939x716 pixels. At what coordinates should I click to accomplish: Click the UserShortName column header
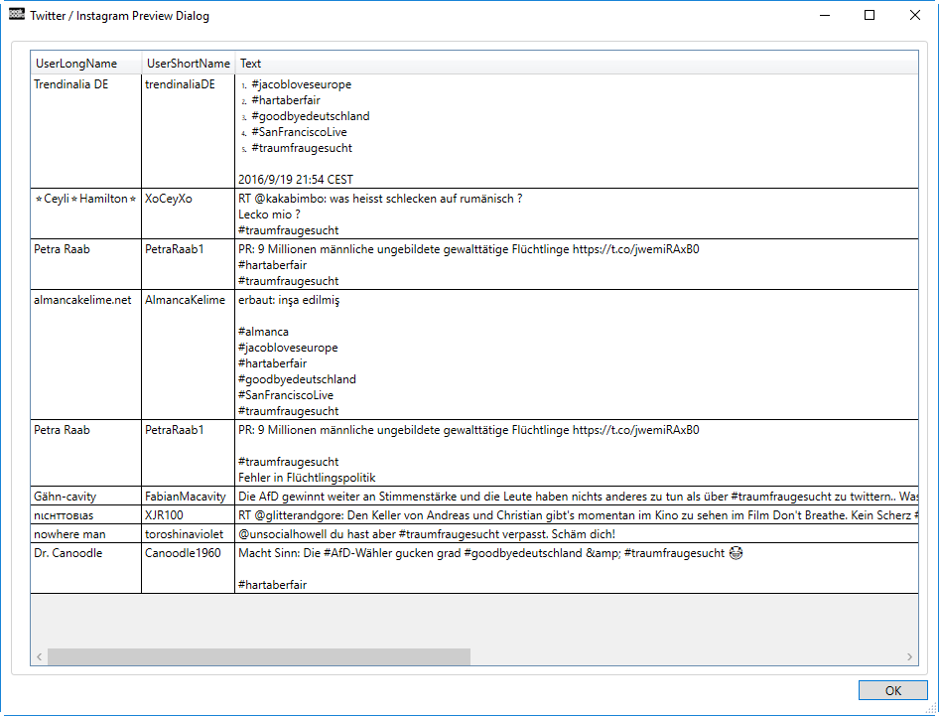(x=188, y=63)
